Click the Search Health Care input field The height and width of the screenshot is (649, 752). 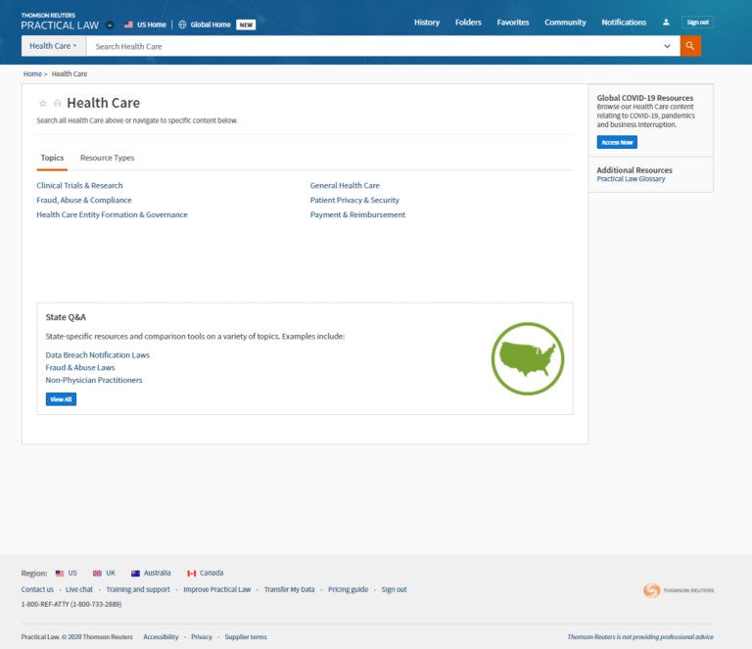pyautogui.click(x=374, y=46)
